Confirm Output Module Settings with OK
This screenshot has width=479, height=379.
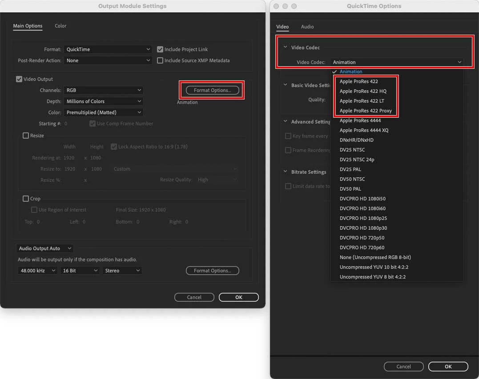point(238,297)
